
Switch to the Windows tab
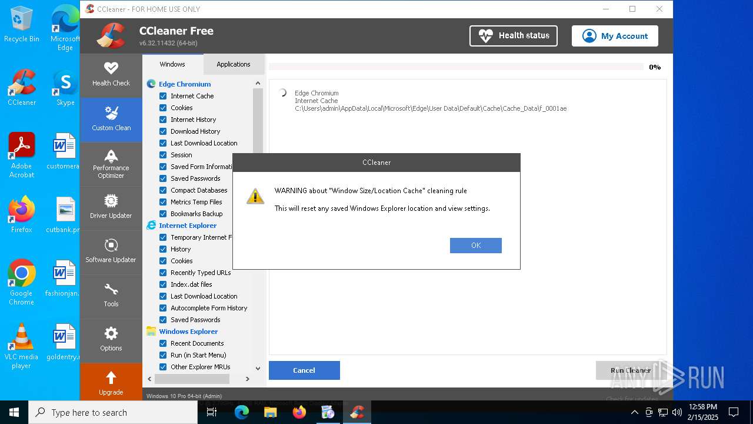[172, 64]
